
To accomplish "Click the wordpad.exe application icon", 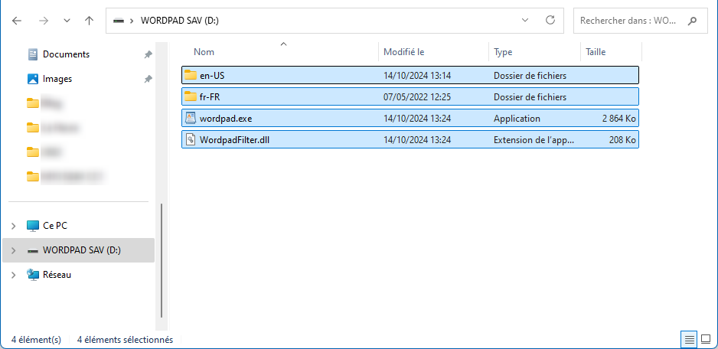I will pyautogui.click(x=190, y=118).
